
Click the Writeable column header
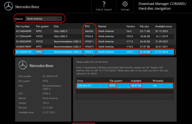point(158,81)
